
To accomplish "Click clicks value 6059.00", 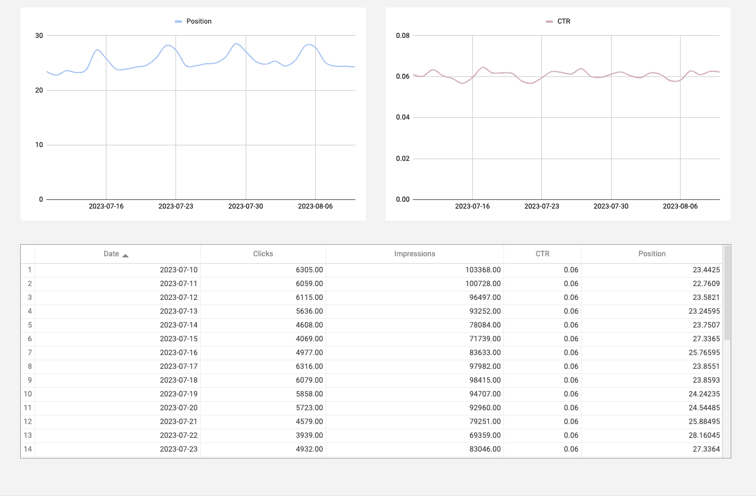I will [x=310, y=283].
